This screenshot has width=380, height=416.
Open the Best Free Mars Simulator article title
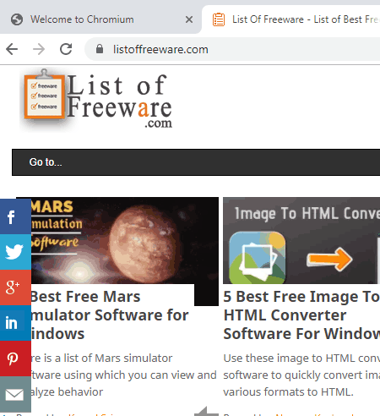pyautogui.click(x=109, y=315)
